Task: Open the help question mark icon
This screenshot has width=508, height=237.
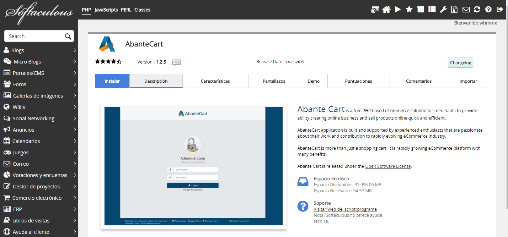Action: pyautogui.click(x=488, y=10)
